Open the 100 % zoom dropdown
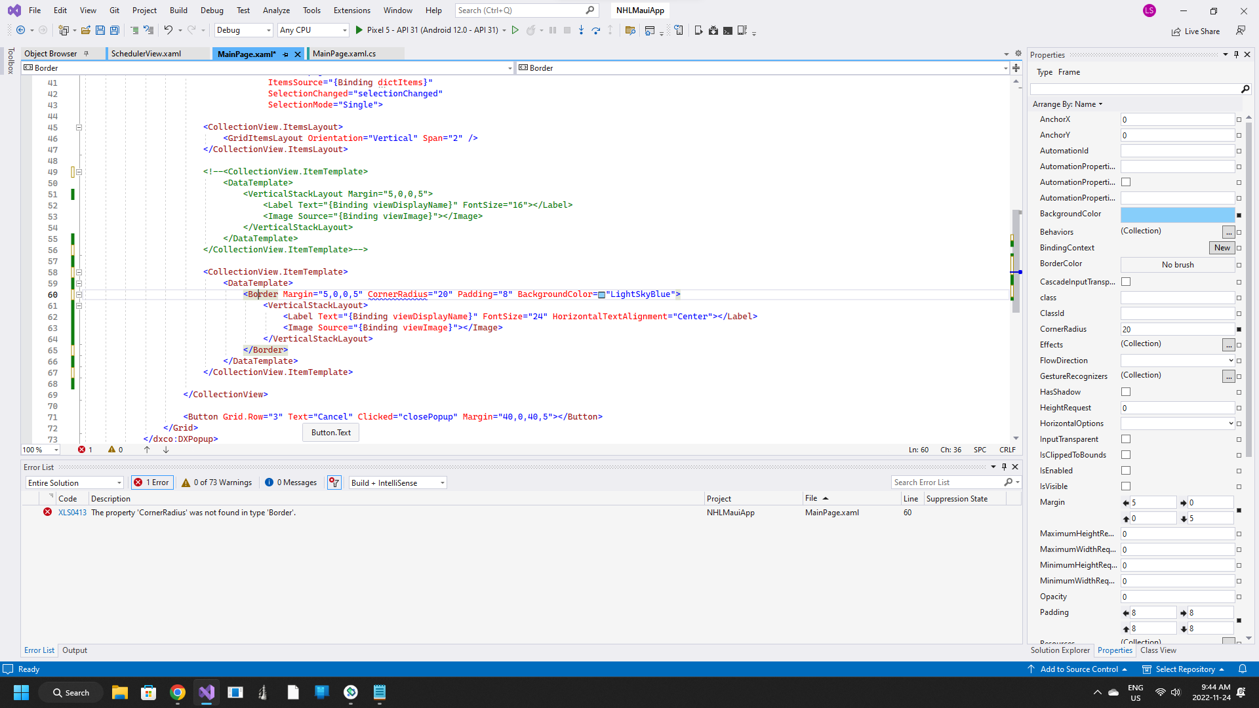1259x708 pixels. coord(41,450)
